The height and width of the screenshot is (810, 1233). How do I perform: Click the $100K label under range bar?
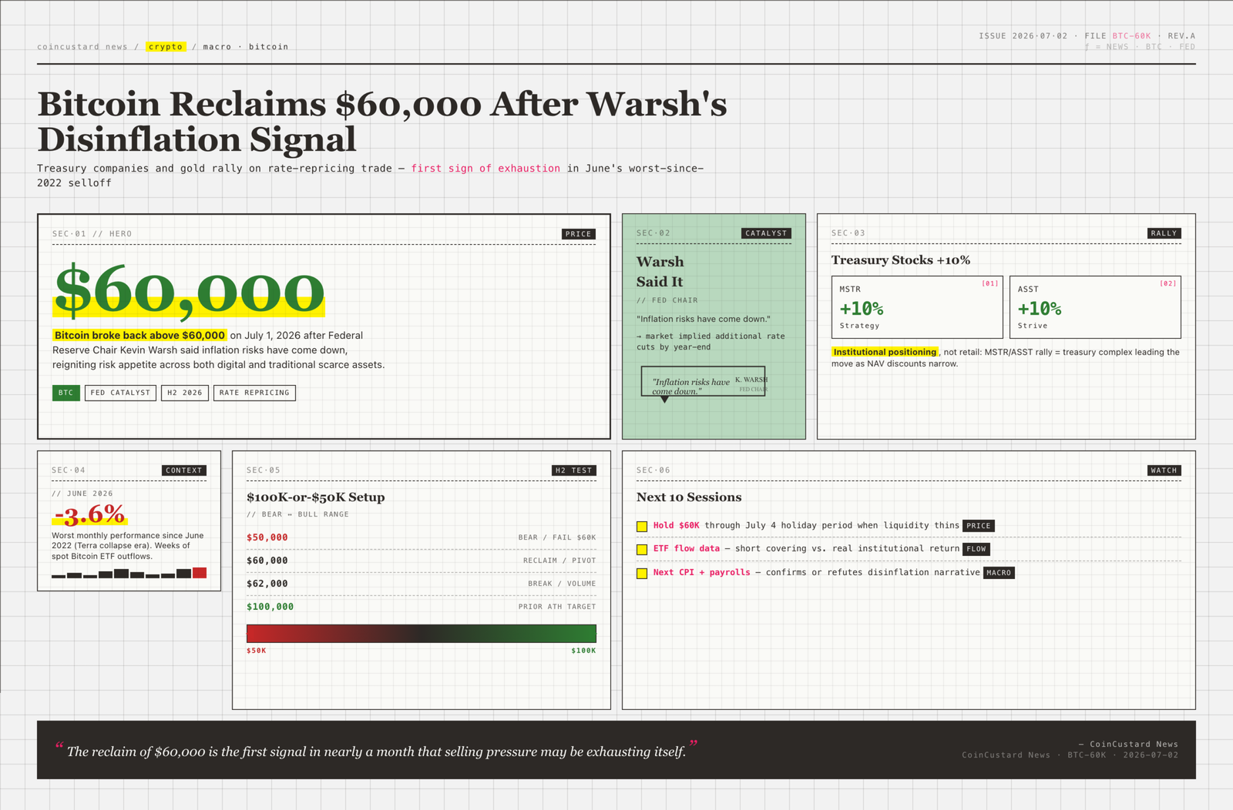click(583, 651)
